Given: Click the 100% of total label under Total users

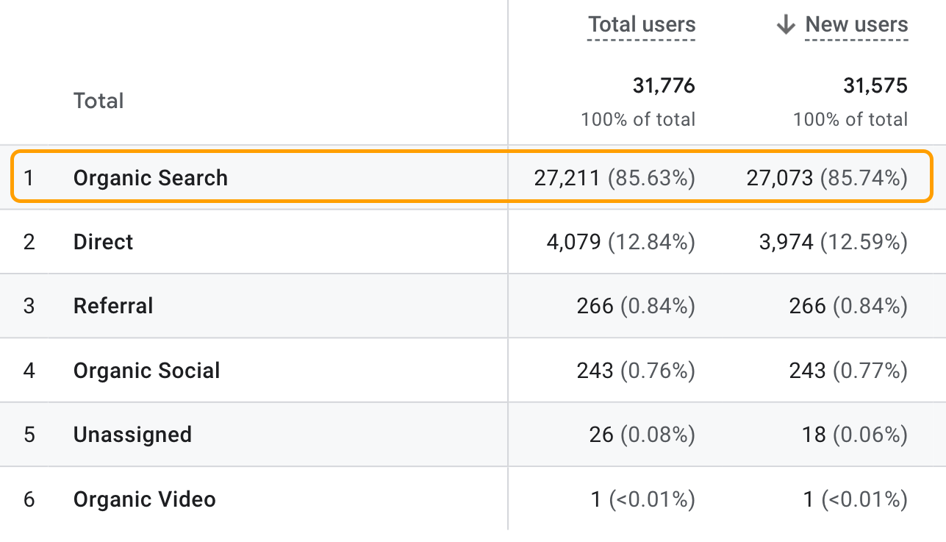Looking at the screenshot, I should click(637, 119).
